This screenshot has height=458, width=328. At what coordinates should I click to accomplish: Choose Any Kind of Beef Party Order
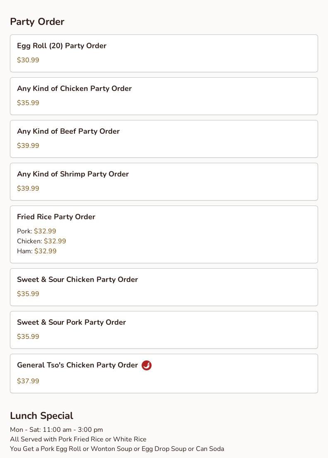point(68,132)
